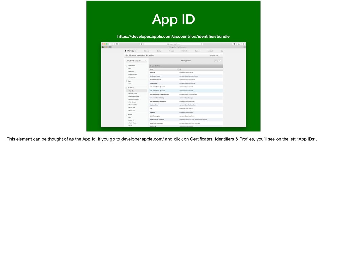Image resolution: width=347 pixels, height=259 pixels.
Task: Go back using Safari's back arrow
Action: click(110, 44)
